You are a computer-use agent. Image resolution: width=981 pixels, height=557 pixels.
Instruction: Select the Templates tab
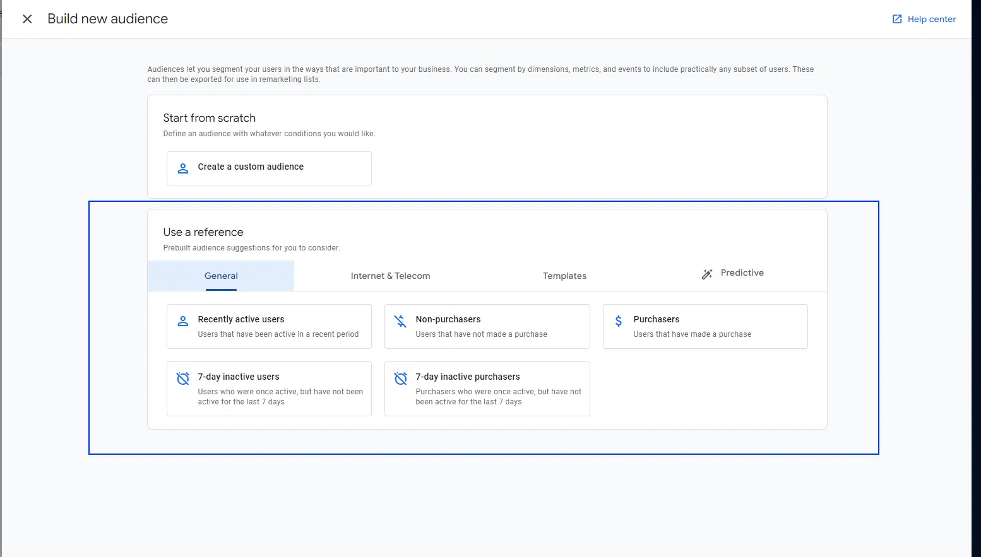click(564, 276)
